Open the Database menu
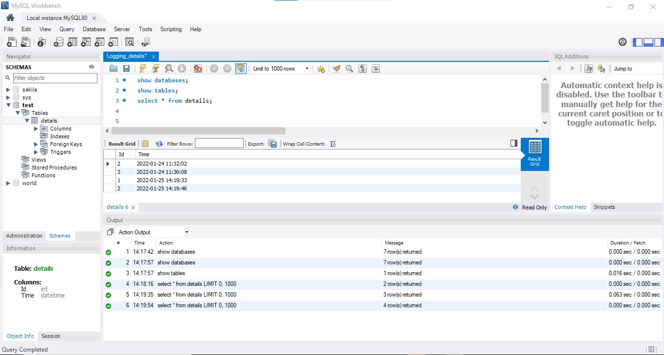 94,29
